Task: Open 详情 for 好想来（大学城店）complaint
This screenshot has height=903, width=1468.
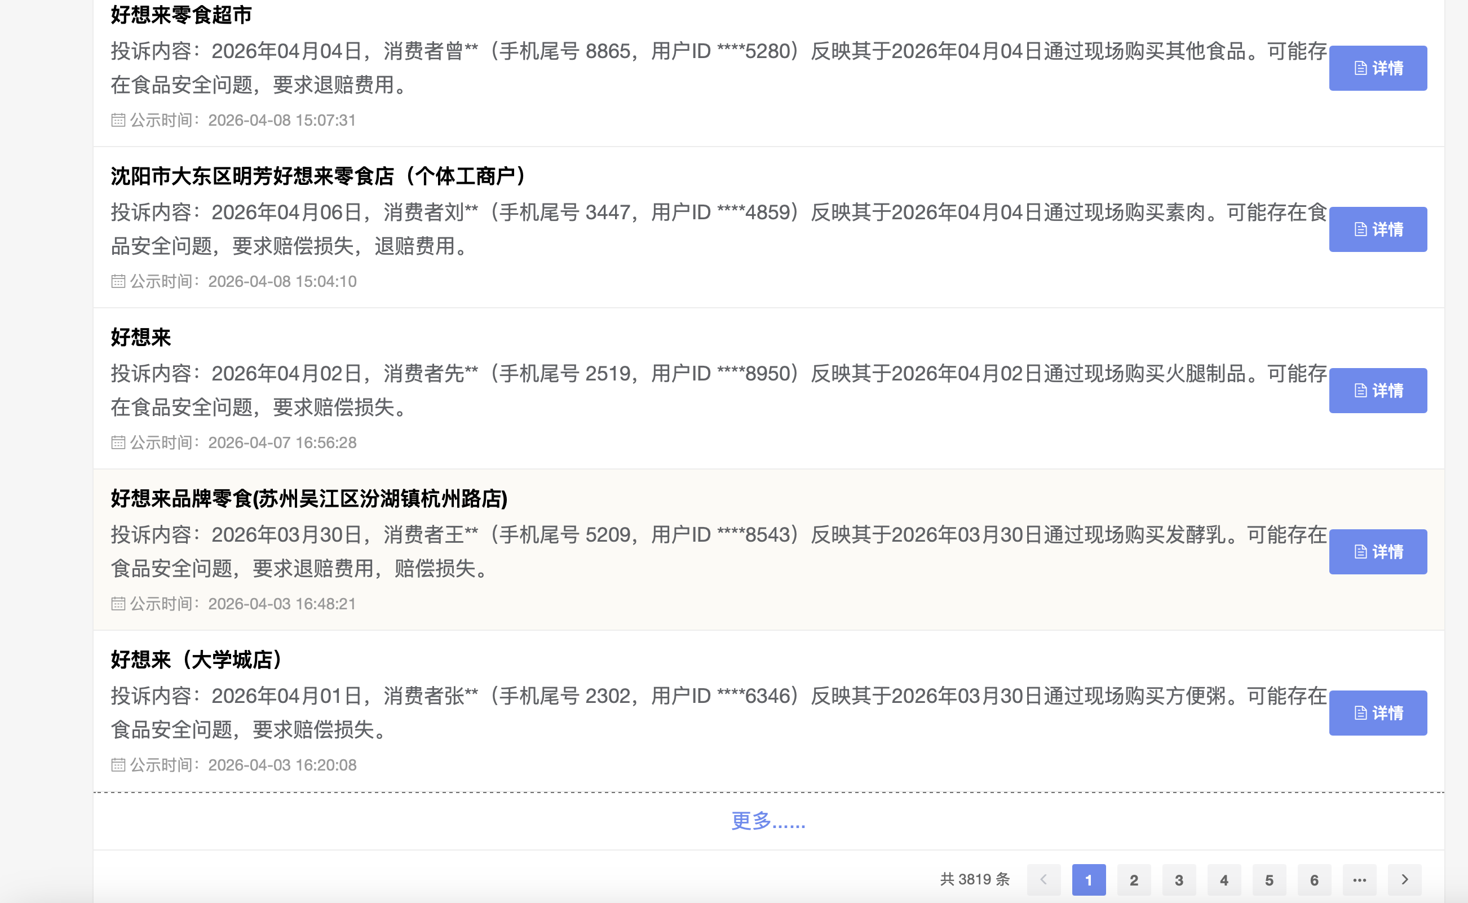Action: pyautogui.click(x=1377, y=713)
